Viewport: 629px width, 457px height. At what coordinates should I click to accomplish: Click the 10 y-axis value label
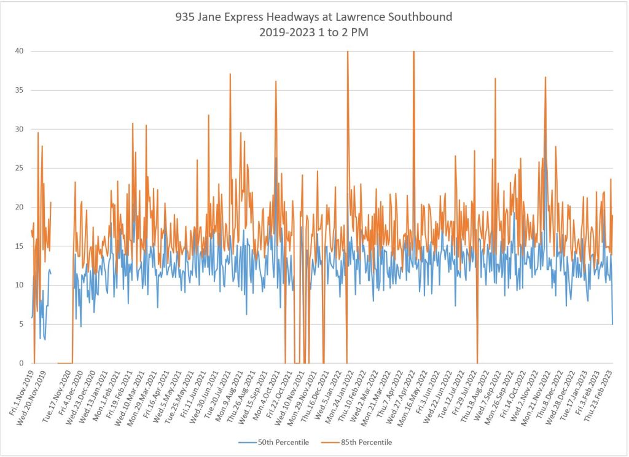click(x=20, y=285)
